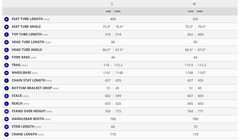The image size is (240, 140).
Task: Click the circled P crank length icon
Action: click(x=6, y=134)
